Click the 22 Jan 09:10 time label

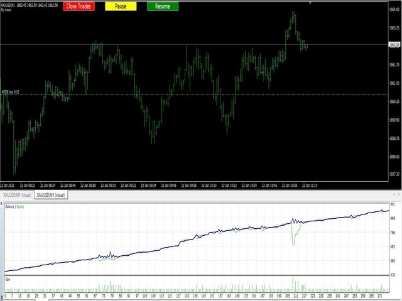point(108,186)
